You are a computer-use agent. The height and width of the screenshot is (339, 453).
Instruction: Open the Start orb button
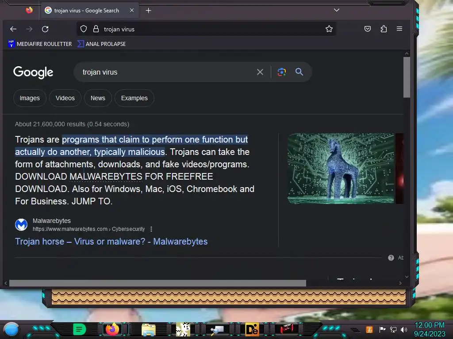coord(12,329)
